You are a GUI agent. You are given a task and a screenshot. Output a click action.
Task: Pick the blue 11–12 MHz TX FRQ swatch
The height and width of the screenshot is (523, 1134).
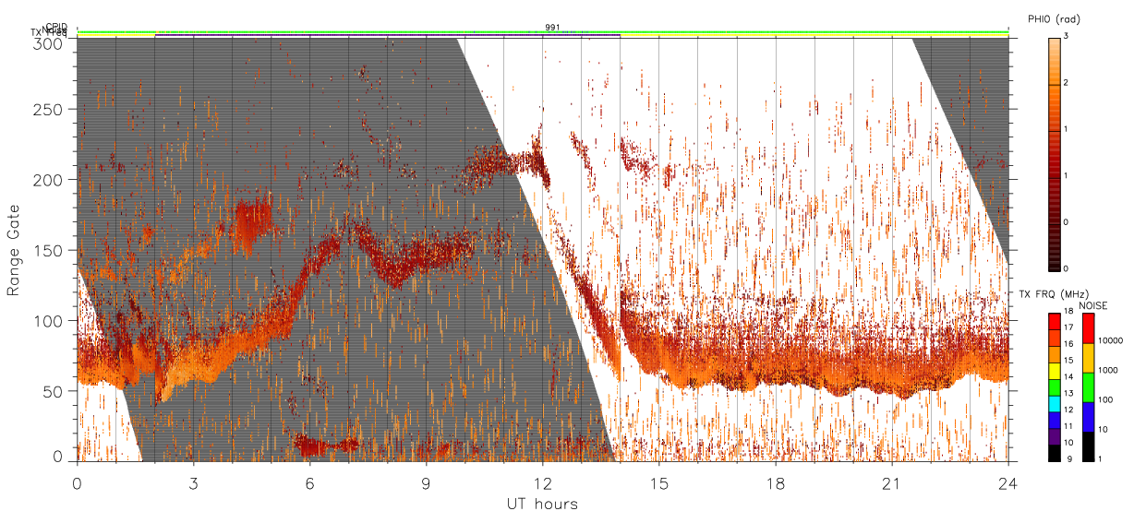pyautogui.click(x=1054, y=419)
